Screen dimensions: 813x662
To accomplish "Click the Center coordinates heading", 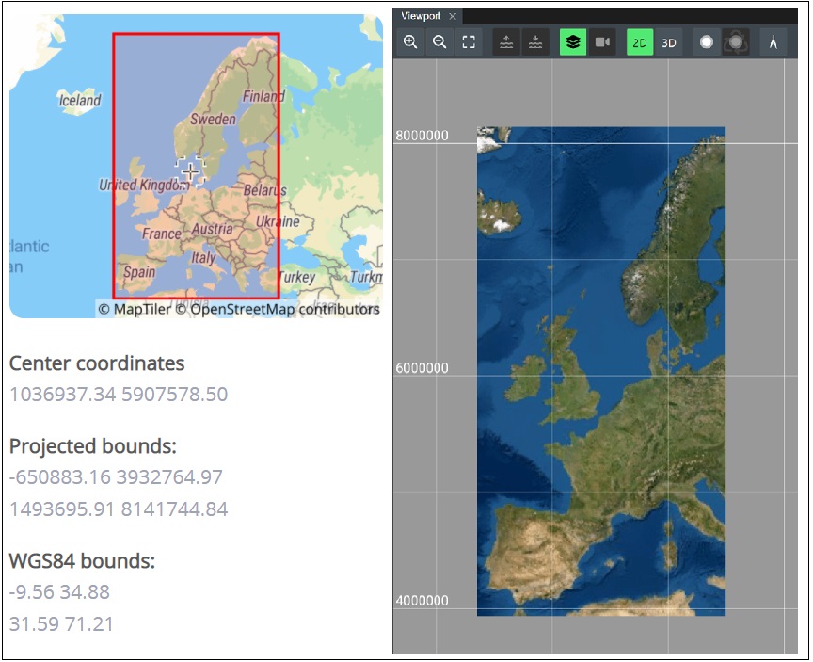I will coord(97,363).
